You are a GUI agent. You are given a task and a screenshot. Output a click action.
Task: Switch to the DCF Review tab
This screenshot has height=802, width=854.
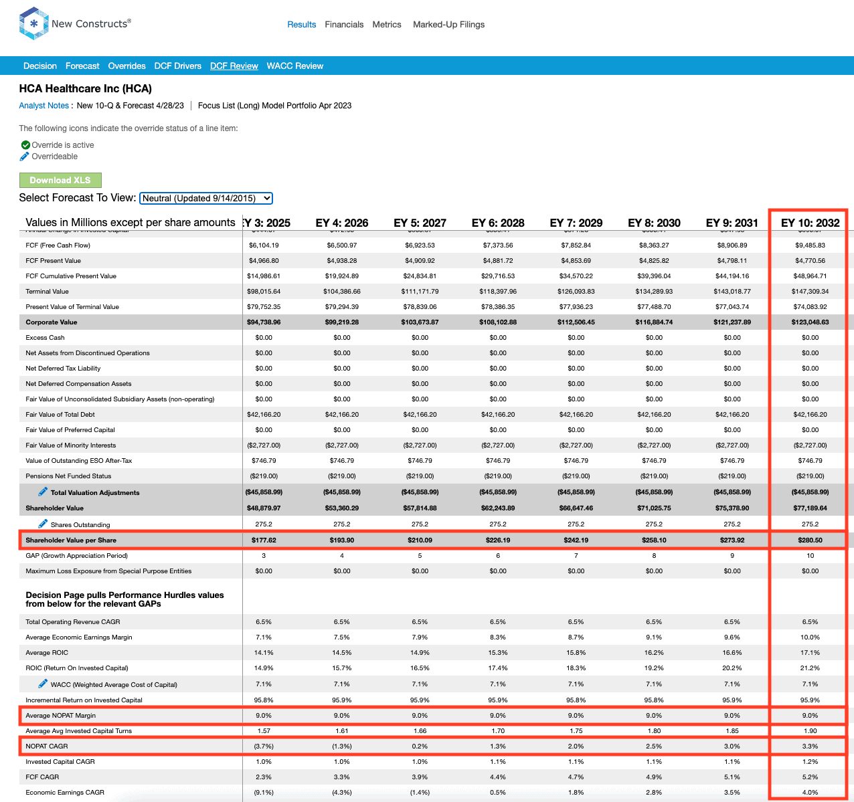click(x=234, y=66)
